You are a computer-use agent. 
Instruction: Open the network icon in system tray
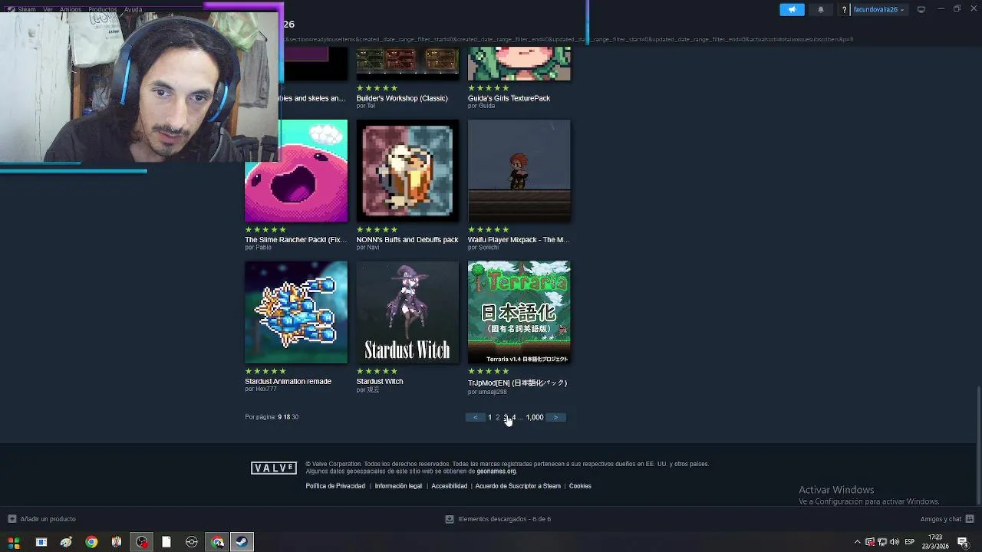click(x=882, y=542)
